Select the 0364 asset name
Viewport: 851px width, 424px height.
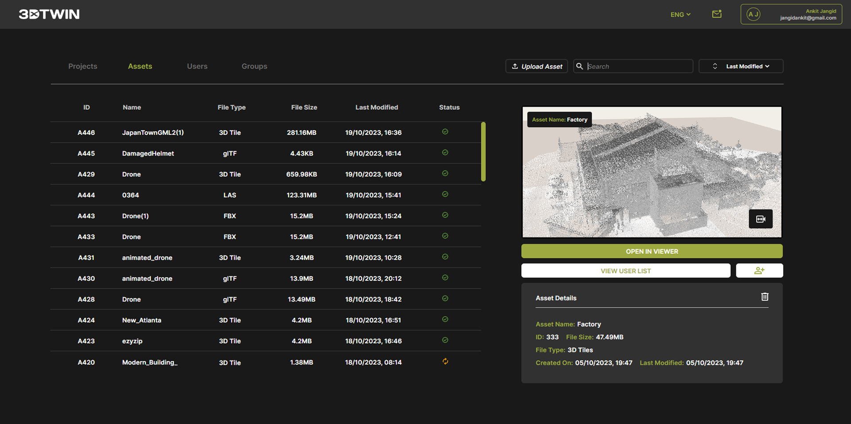131,195
